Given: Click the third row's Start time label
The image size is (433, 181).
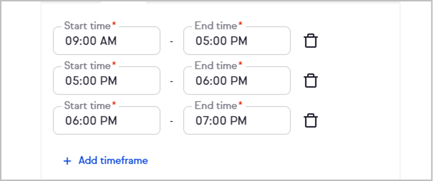Looking at the screenshot, I should pos(88,105).
